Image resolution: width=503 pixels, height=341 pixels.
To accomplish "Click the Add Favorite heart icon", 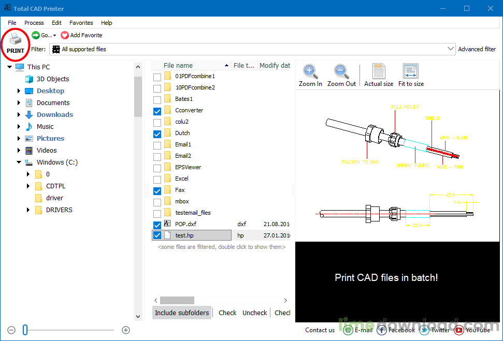I will (64, 35).
